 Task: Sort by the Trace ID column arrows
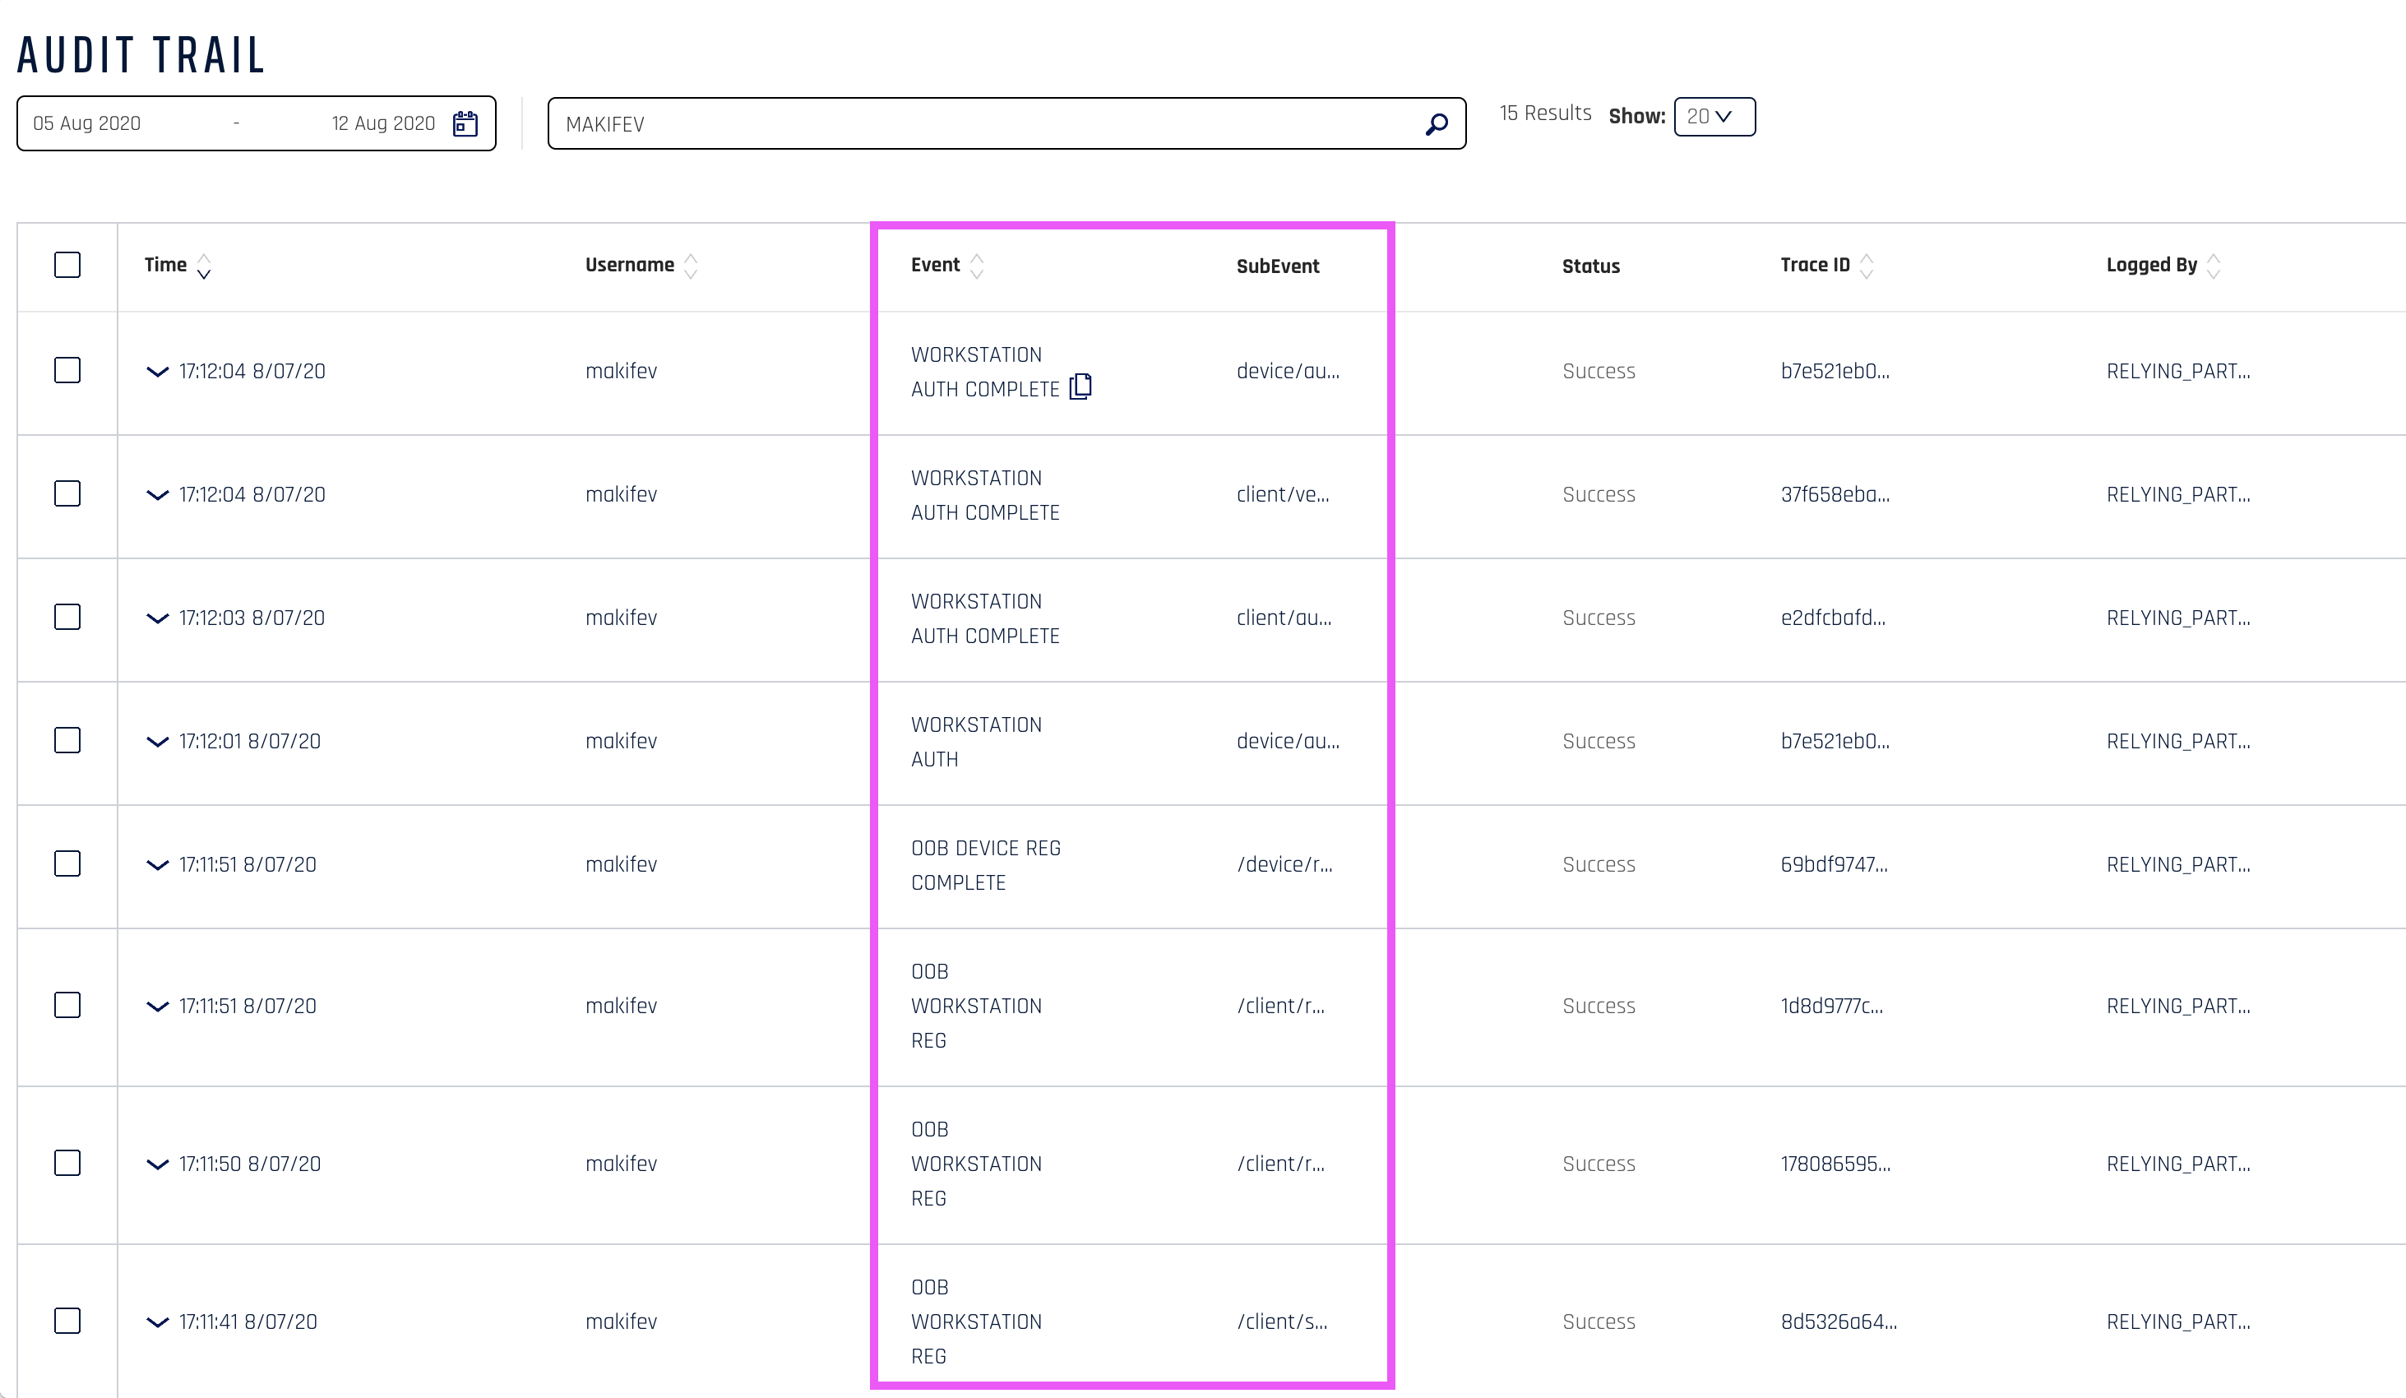tap(1867, 266)
